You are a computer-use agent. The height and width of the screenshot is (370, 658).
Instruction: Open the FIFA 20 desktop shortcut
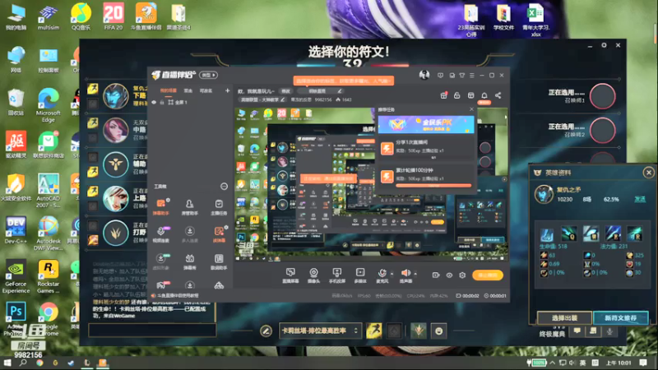(114, 17)
